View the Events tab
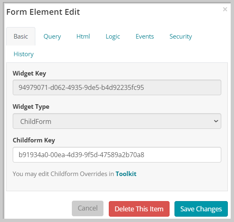The height and width of the screenshot is (222, 234). 145,37
